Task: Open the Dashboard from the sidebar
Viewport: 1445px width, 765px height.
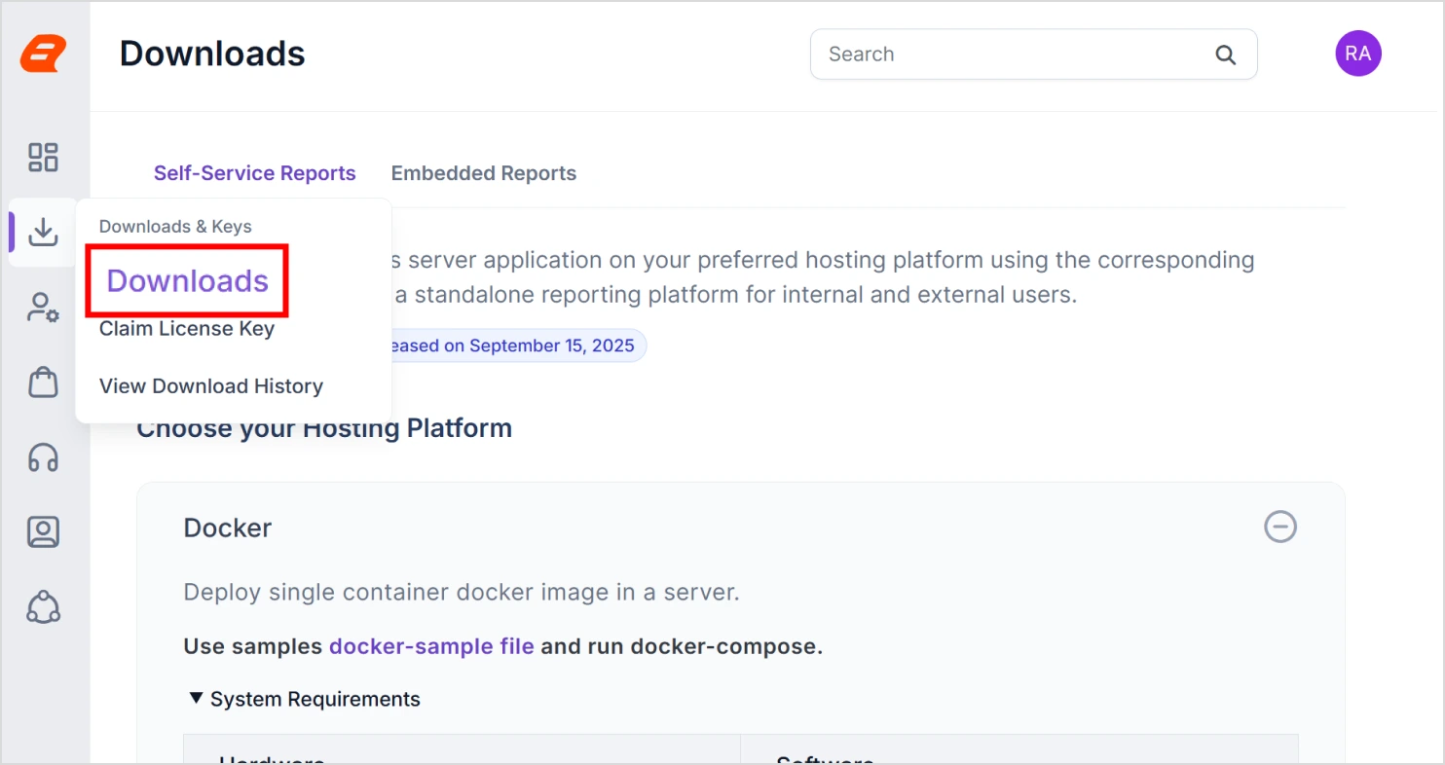Action: tap(43, 156)
